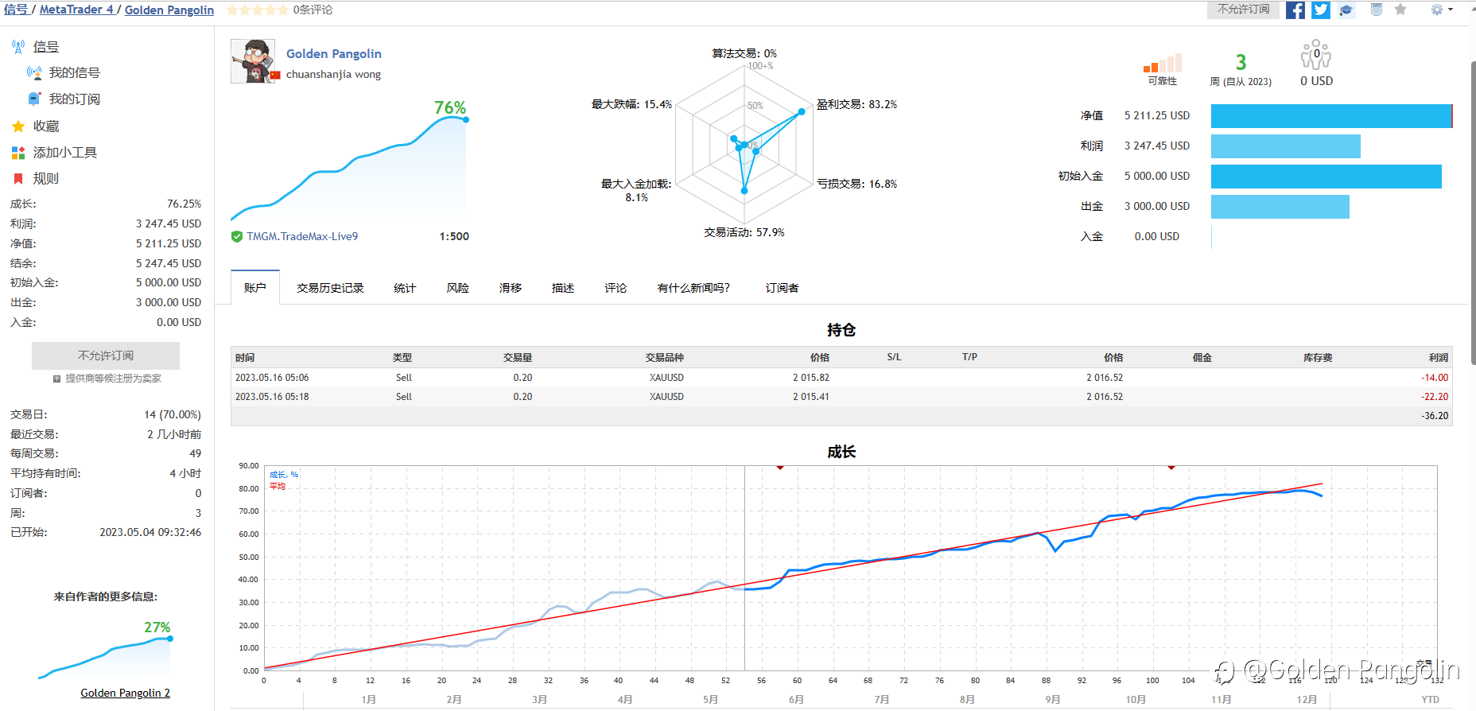Click 添加小工具 widget icon
Screen dimensions: 1476x711
(18, 152)
